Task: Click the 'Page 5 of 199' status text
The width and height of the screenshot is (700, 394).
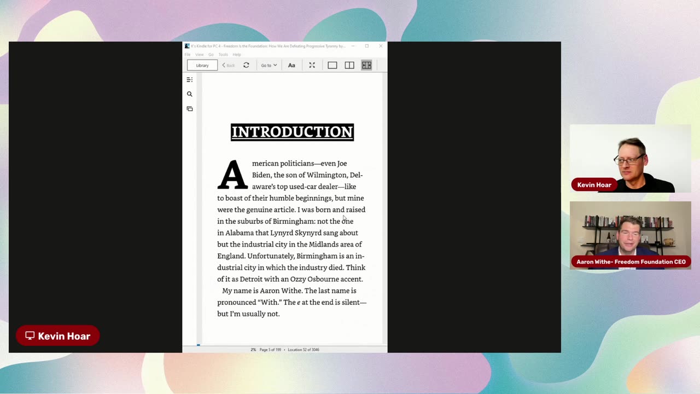Action: pyautogui.click(x=270, y=350)
